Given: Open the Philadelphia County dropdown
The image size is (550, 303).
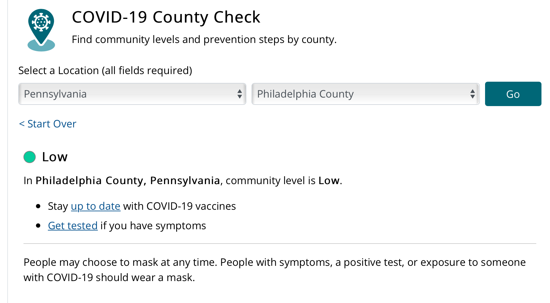Looking at the screenshot, I should click(x=360, y=94).
